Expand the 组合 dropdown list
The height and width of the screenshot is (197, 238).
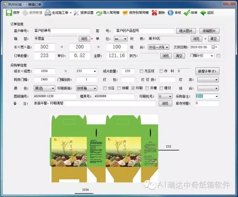(x=167, y=47)
